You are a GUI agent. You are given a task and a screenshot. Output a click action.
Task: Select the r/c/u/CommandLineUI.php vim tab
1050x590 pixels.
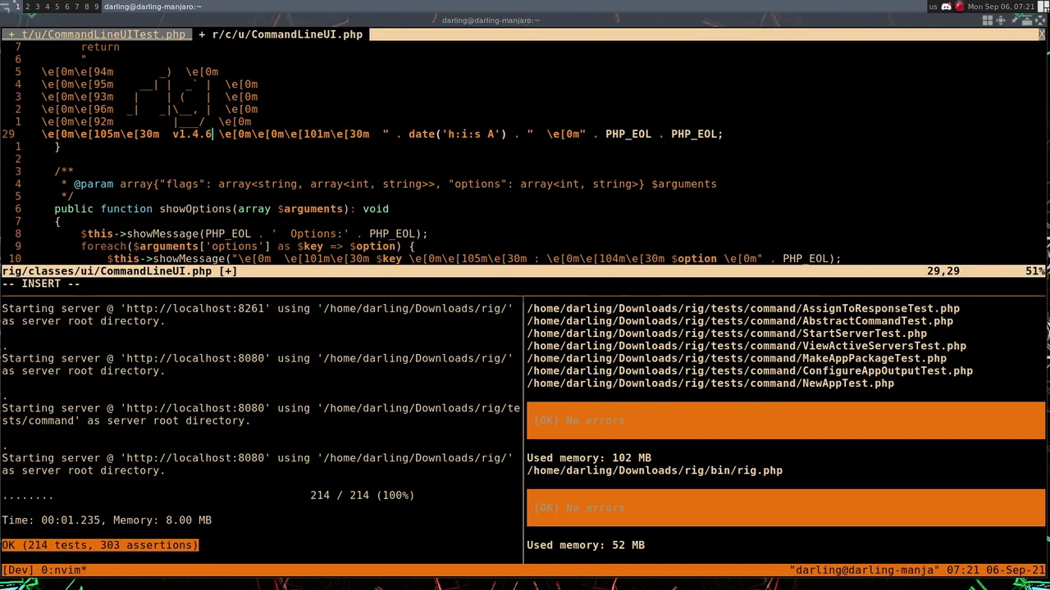click(281, 34)
